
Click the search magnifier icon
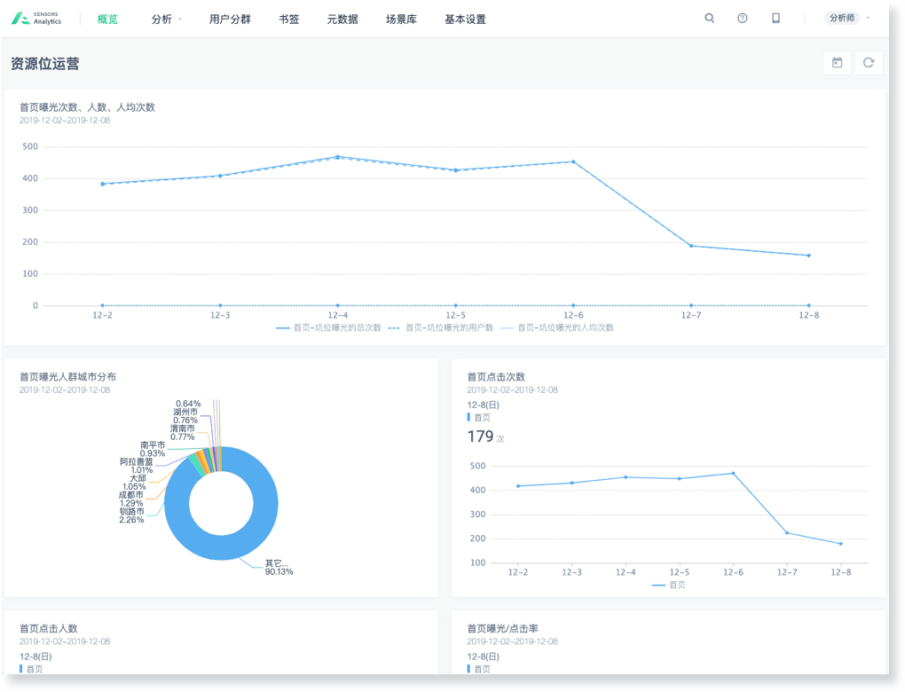point(709,19)
